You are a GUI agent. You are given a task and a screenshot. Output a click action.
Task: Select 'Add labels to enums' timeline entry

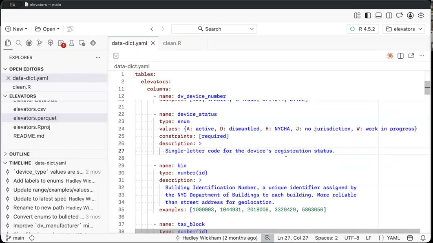point(54,181)
